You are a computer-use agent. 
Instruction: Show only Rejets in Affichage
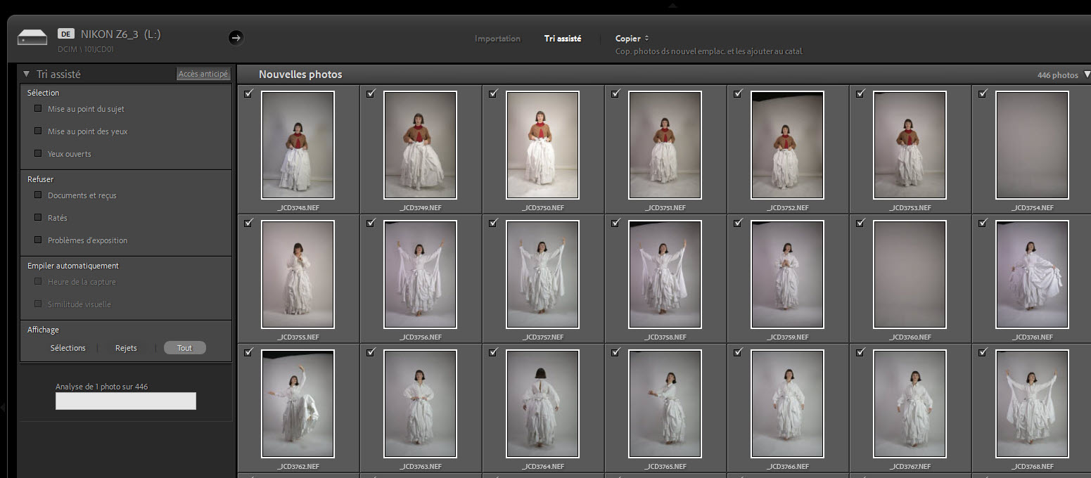point(126,348)
